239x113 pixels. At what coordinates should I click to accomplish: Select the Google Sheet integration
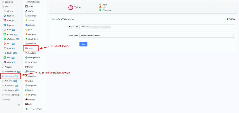32,39
